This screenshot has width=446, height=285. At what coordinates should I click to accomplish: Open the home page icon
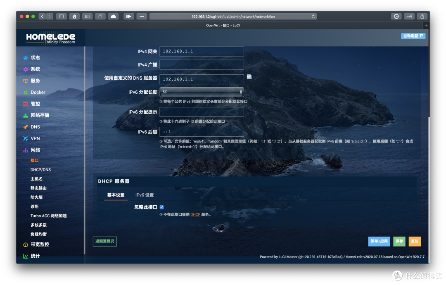click(74, 17)
